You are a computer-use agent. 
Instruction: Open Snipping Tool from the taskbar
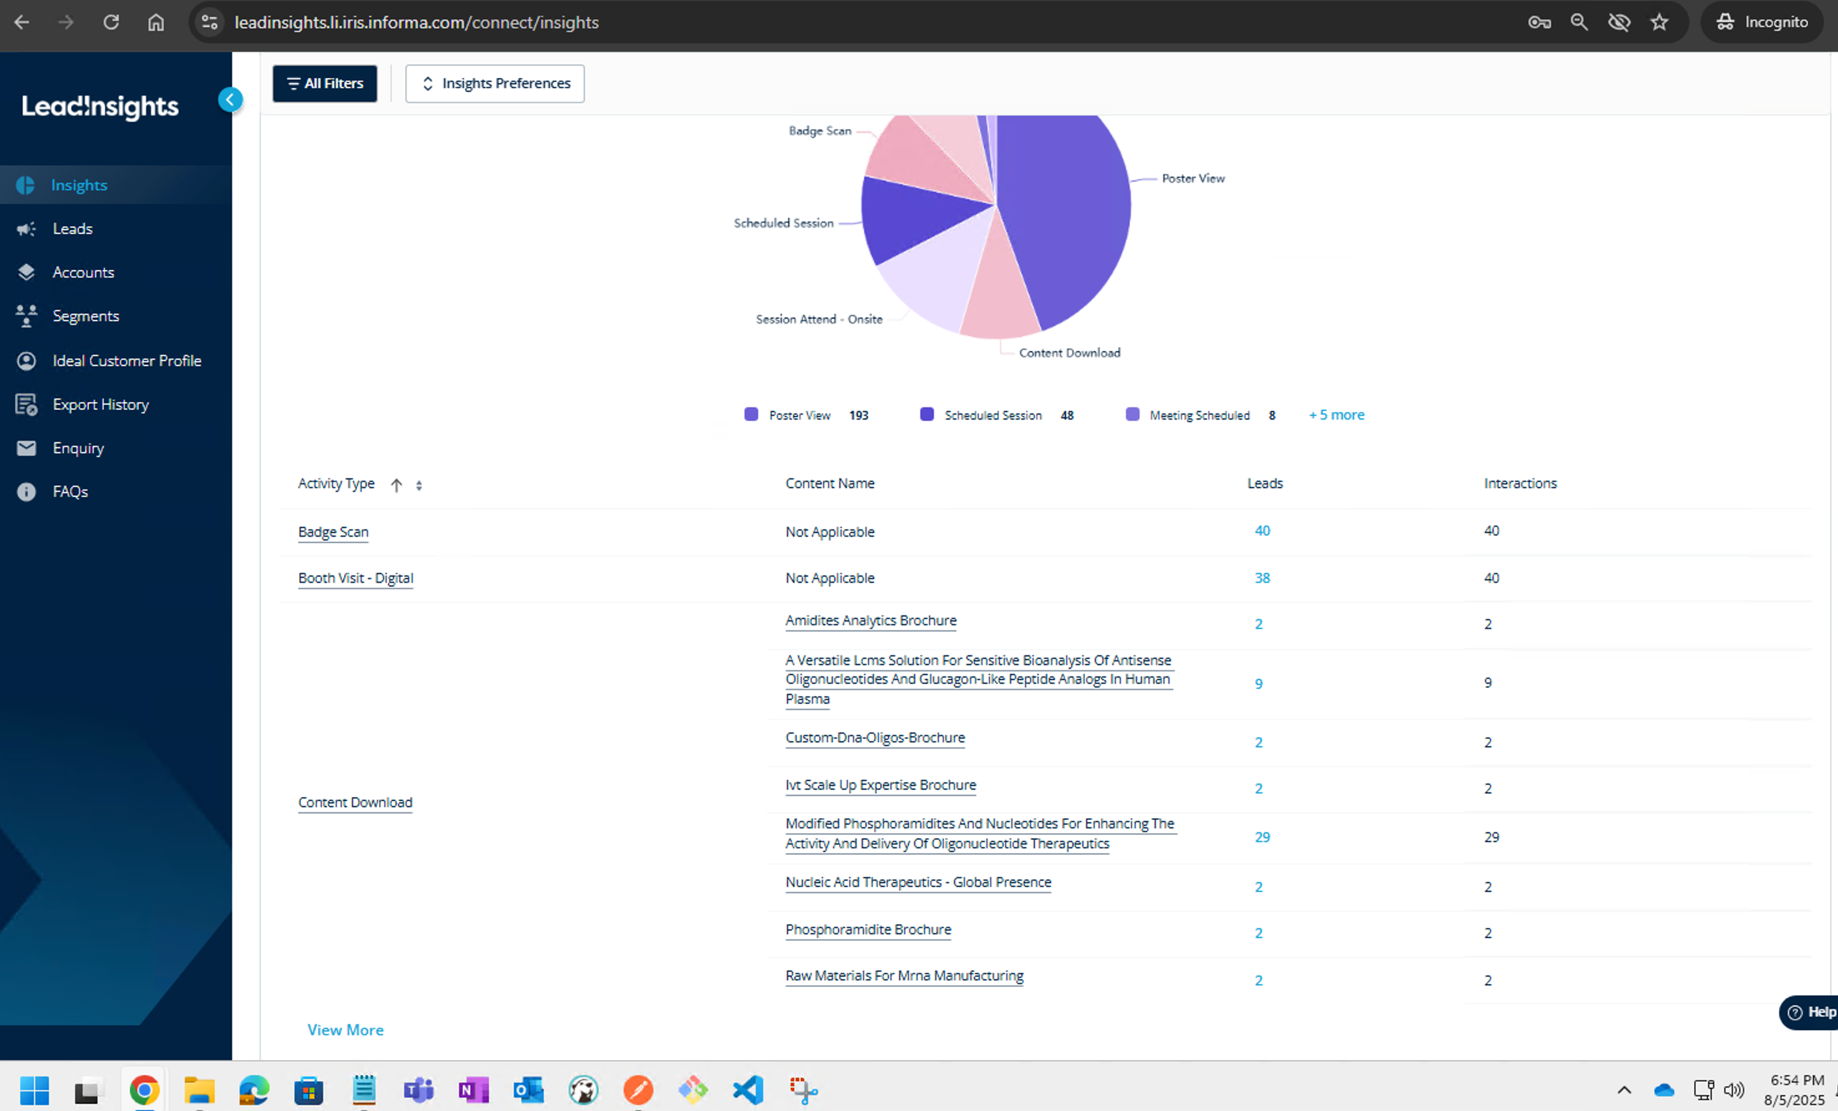tap(804, 1090)
